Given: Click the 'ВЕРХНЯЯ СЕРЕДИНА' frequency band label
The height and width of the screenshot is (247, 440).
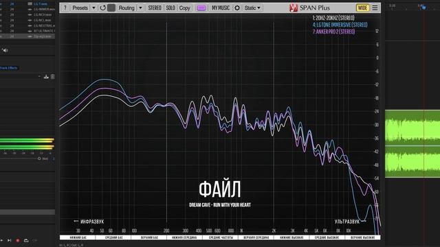Looking at the screenshot, I should 256,237.
